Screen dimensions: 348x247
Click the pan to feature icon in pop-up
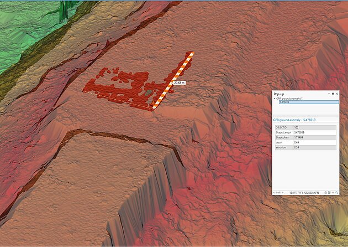[x=333, y=193]
